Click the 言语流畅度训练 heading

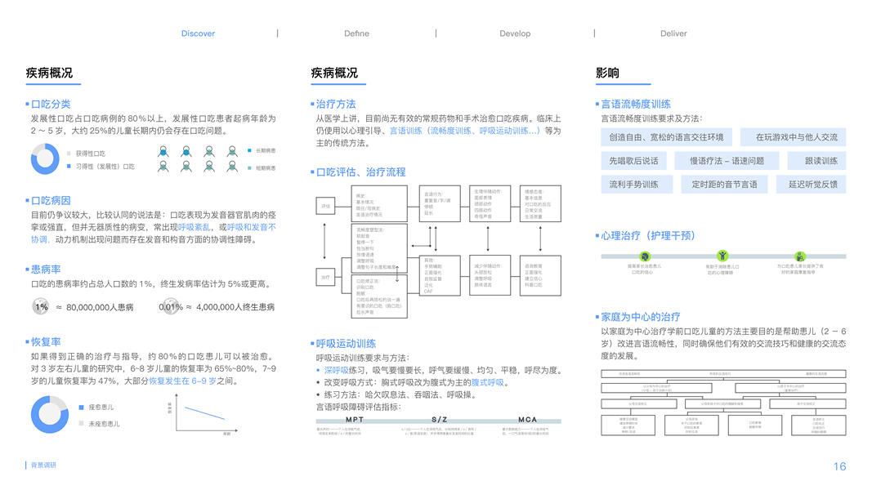pos(636,104)
